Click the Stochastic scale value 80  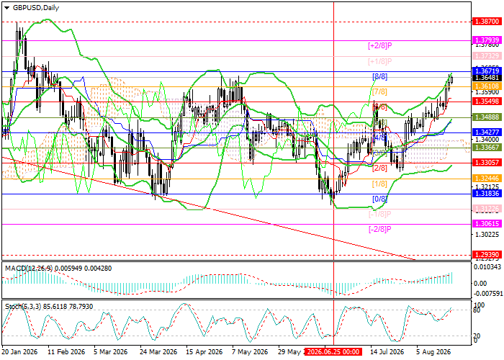click(x=477, y=310)
